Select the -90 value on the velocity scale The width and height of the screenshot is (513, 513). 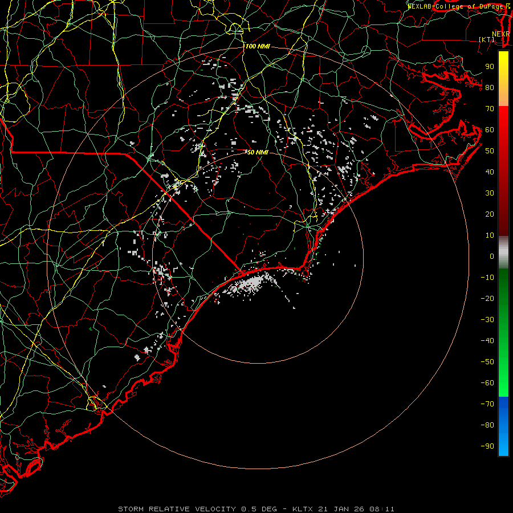click(x=487, y=446)
